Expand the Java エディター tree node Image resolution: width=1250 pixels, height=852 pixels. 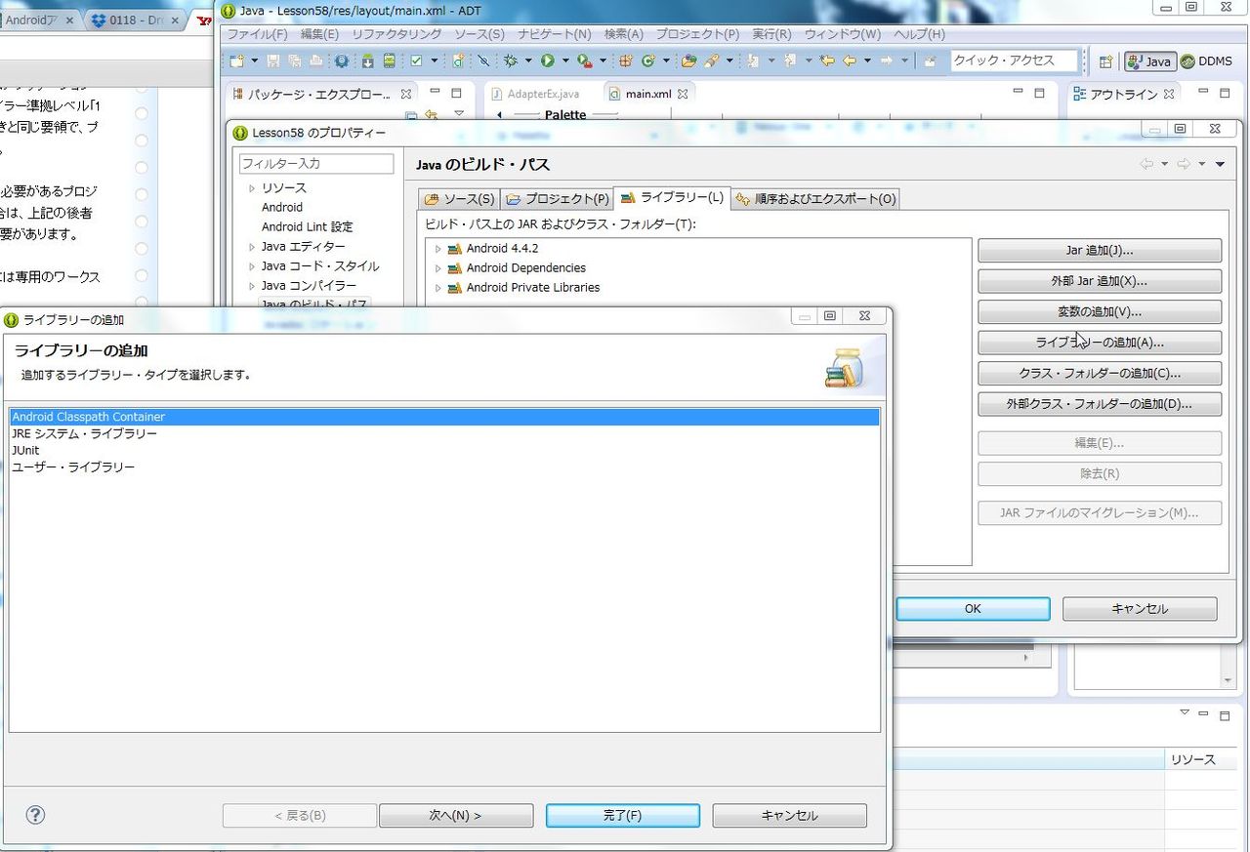(251, 247)
